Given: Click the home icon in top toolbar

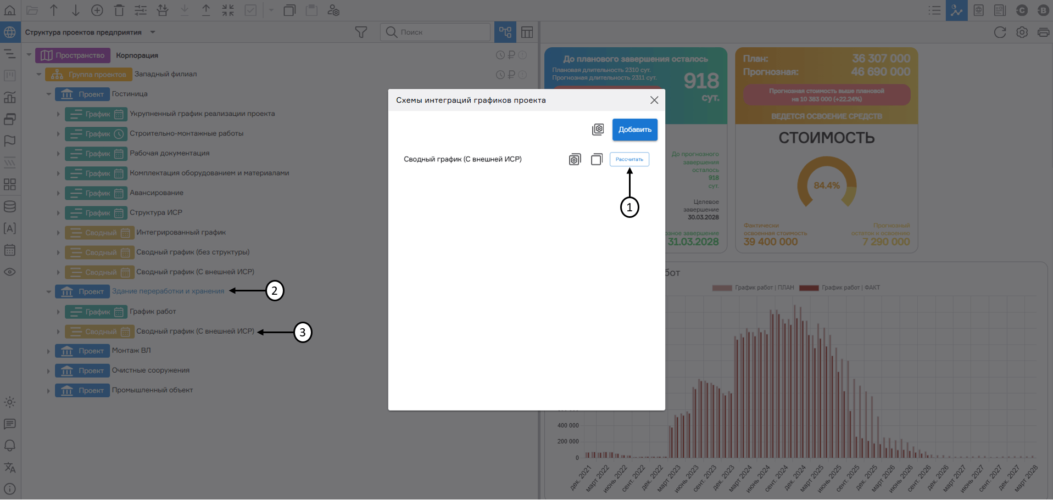Looking at the screenshot, I should (10, 10).
